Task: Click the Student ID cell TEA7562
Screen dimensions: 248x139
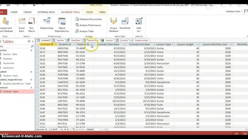Action: (66, 67)
